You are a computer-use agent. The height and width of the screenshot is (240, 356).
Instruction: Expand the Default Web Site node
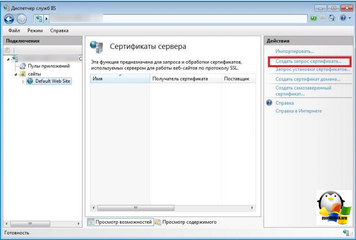click(24, 81)
